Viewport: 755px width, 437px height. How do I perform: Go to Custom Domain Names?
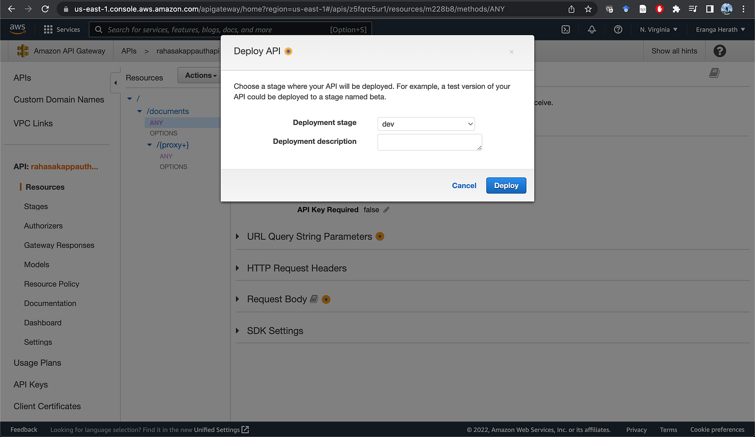coord(59,100)
